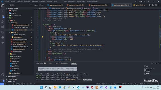Open the Accounts menu in the activity bar
The width and height of the screenshot is (161, 90).
pos(3,75)
